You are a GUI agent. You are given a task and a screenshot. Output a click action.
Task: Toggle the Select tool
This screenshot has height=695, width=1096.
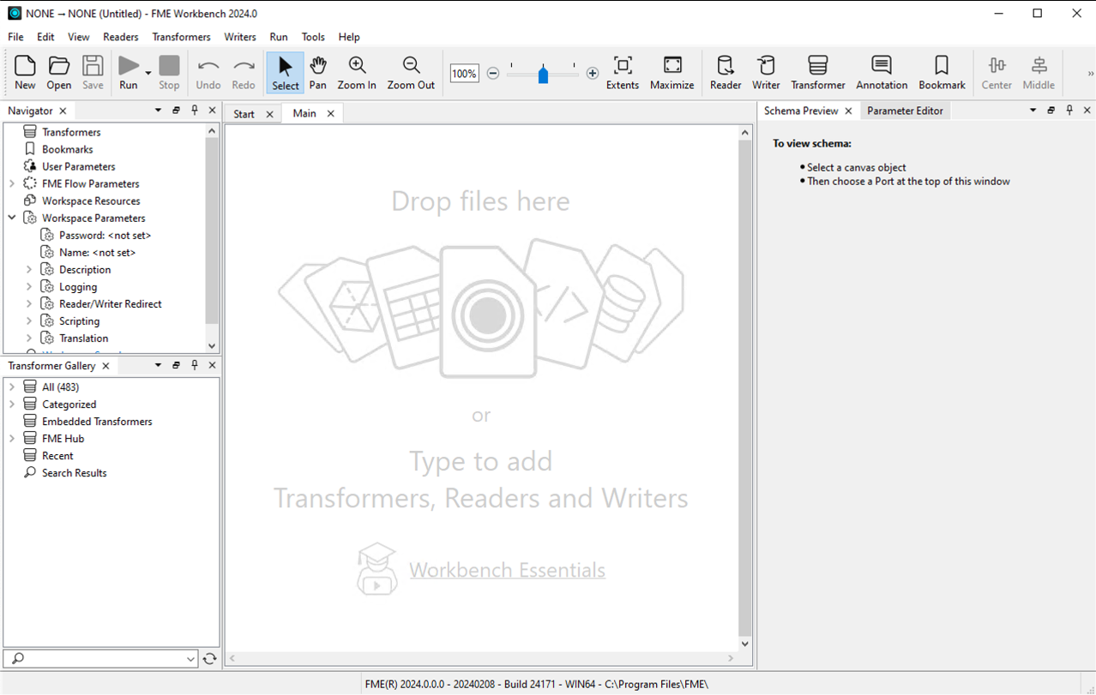[285, 73]
